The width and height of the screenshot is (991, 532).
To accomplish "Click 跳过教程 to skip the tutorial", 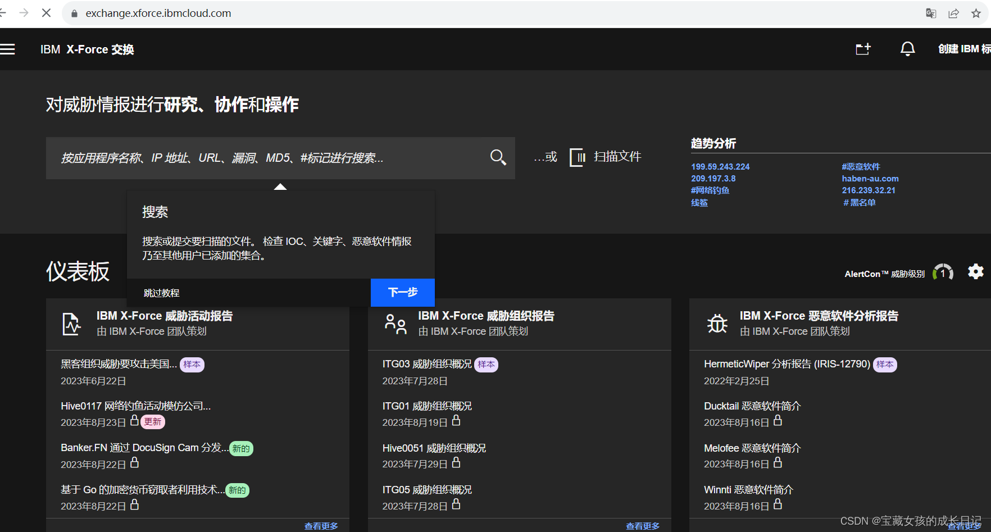I will pos(161,292).
